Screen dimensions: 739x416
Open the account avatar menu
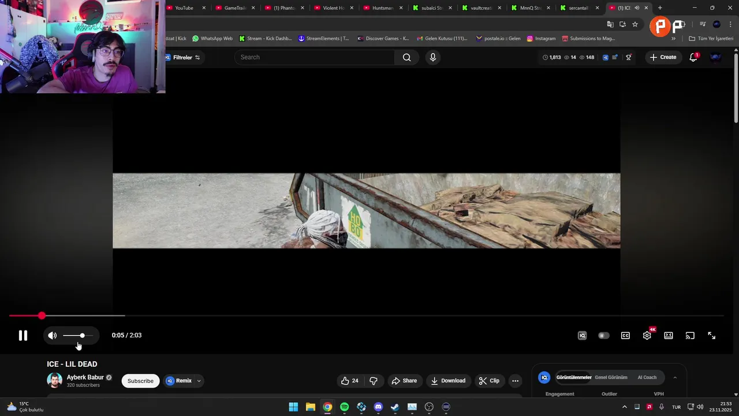715,57
